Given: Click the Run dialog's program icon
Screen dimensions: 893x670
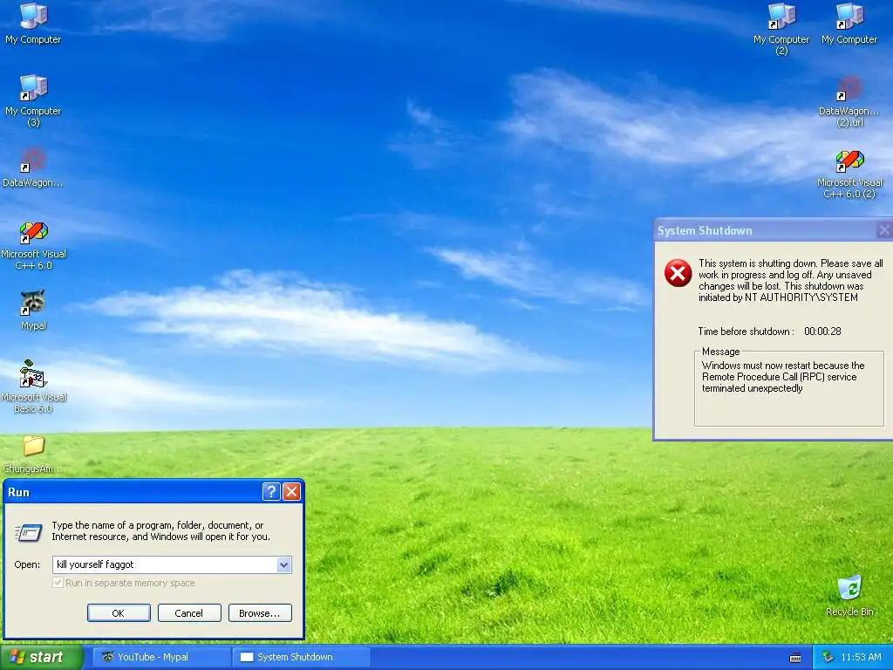Looking at the screenshot, I should click(29, 532).
